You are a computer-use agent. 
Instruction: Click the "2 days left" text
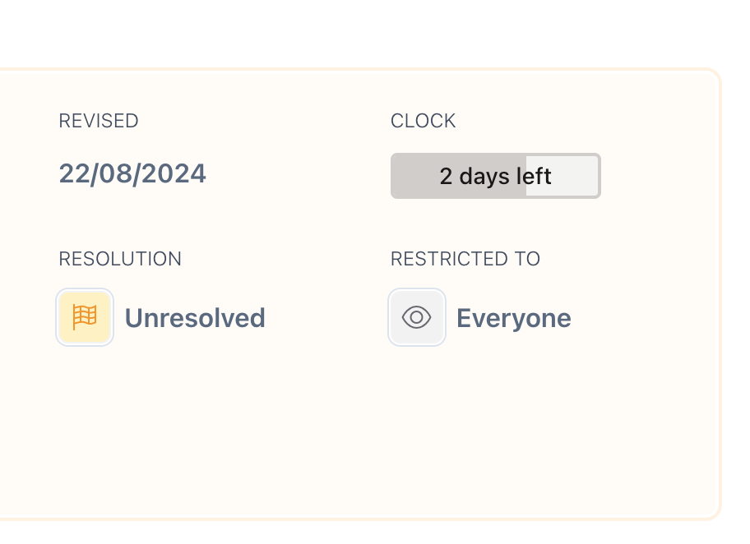[495, 176]
